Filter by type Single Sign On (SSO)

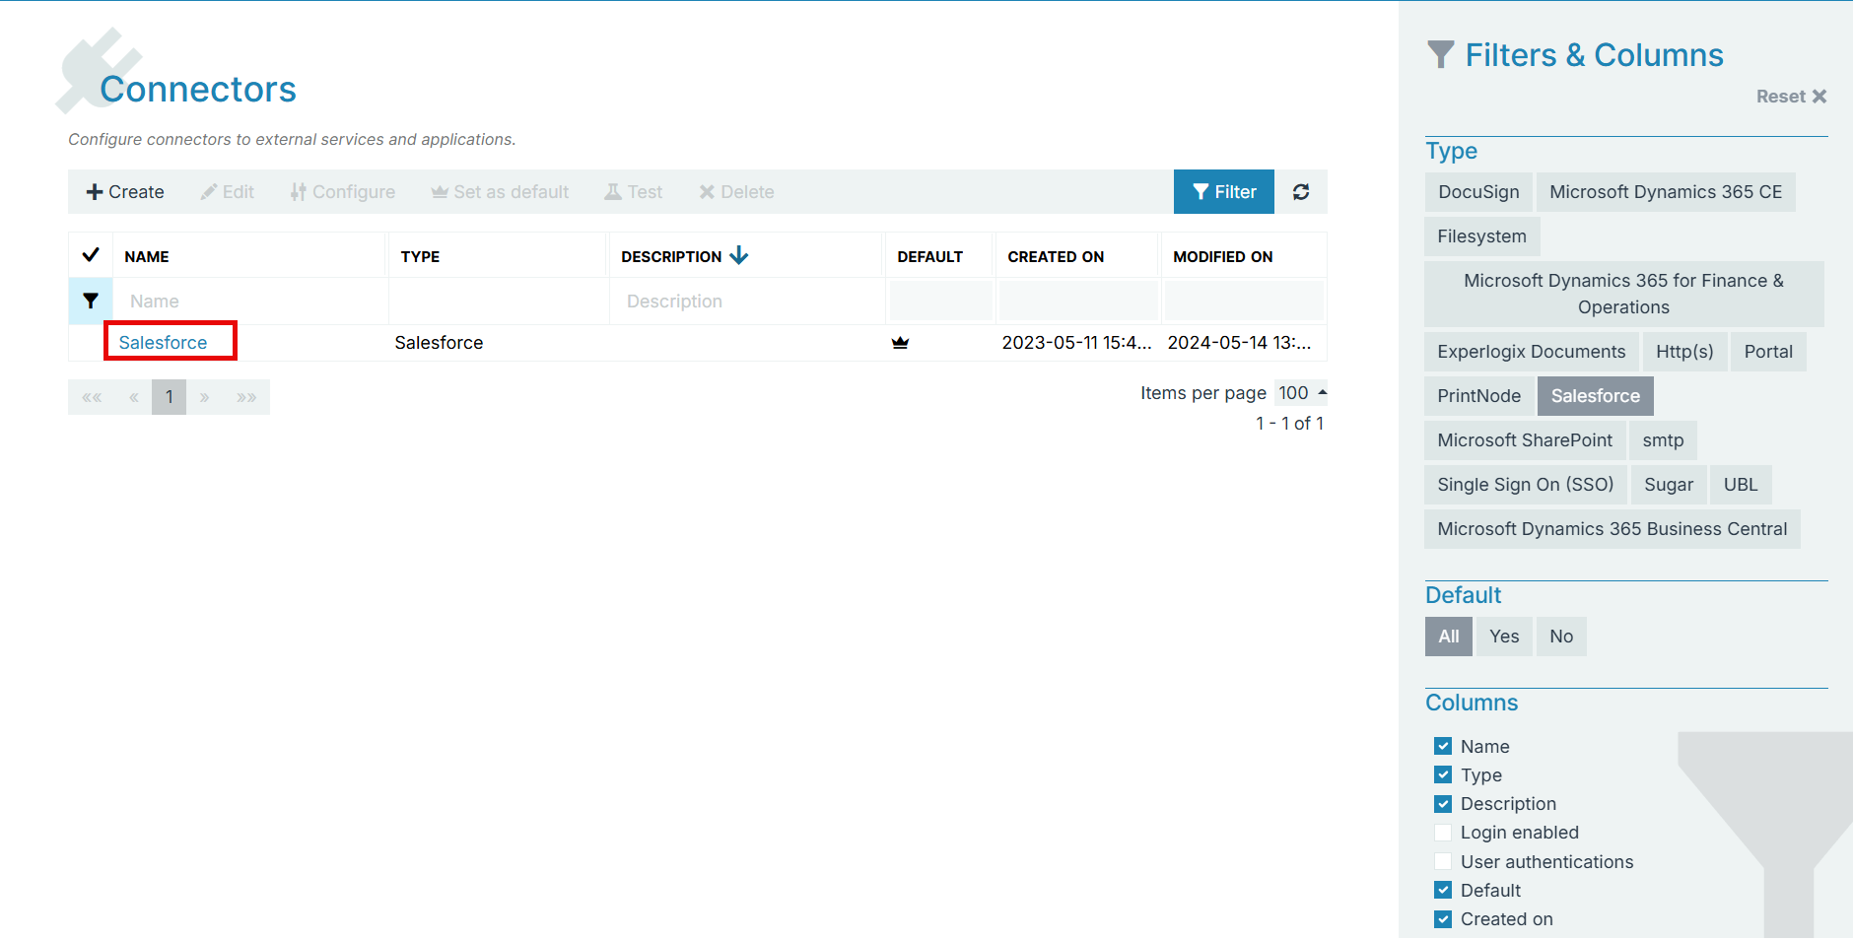(1525, 485)
